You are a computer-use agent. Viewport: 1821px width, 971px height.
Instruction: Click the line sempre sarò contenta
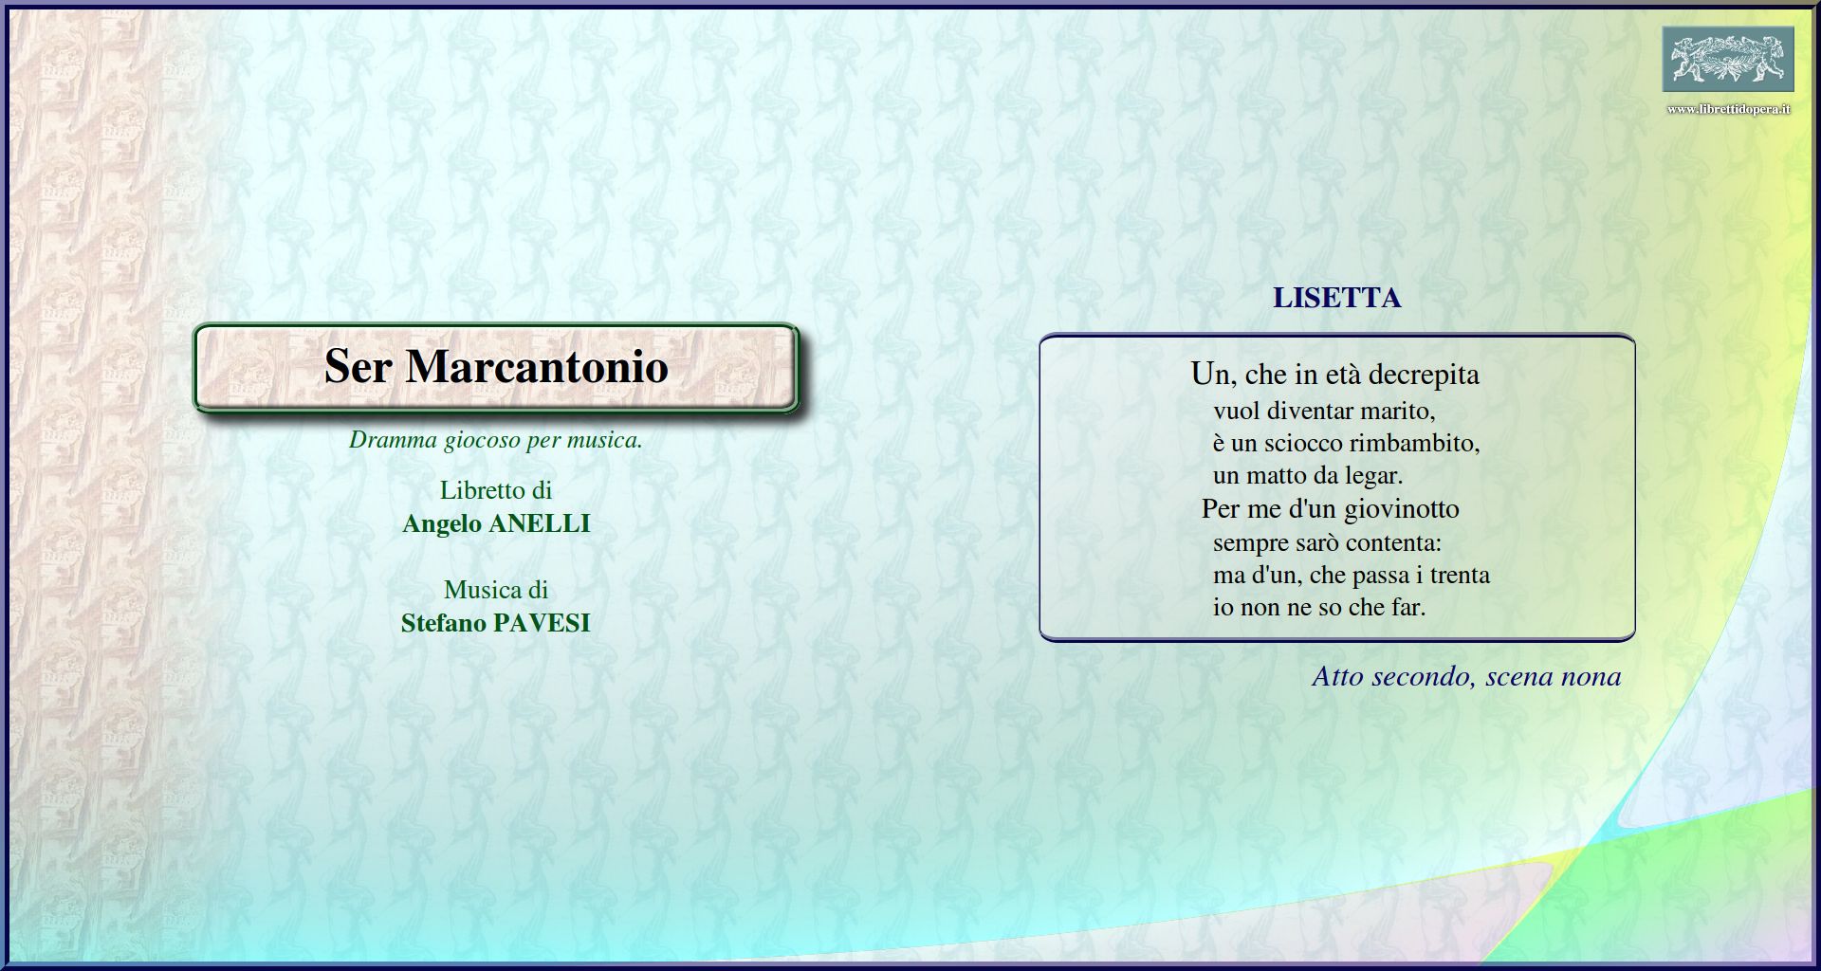click(x=1327, y=542)
